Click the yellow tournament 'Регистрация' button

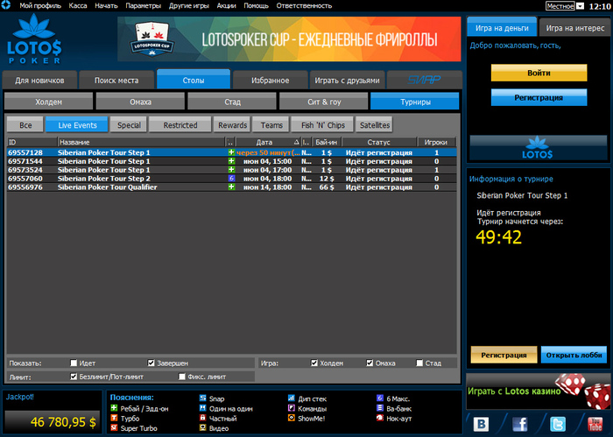point(504,355)
